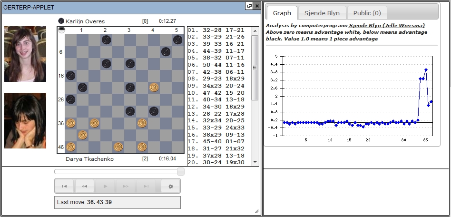Image resolution: width=451 pixels, height=217 pixels.
Task: Click the peak data point on the analysis graph
Action: [x=426, y=69]
